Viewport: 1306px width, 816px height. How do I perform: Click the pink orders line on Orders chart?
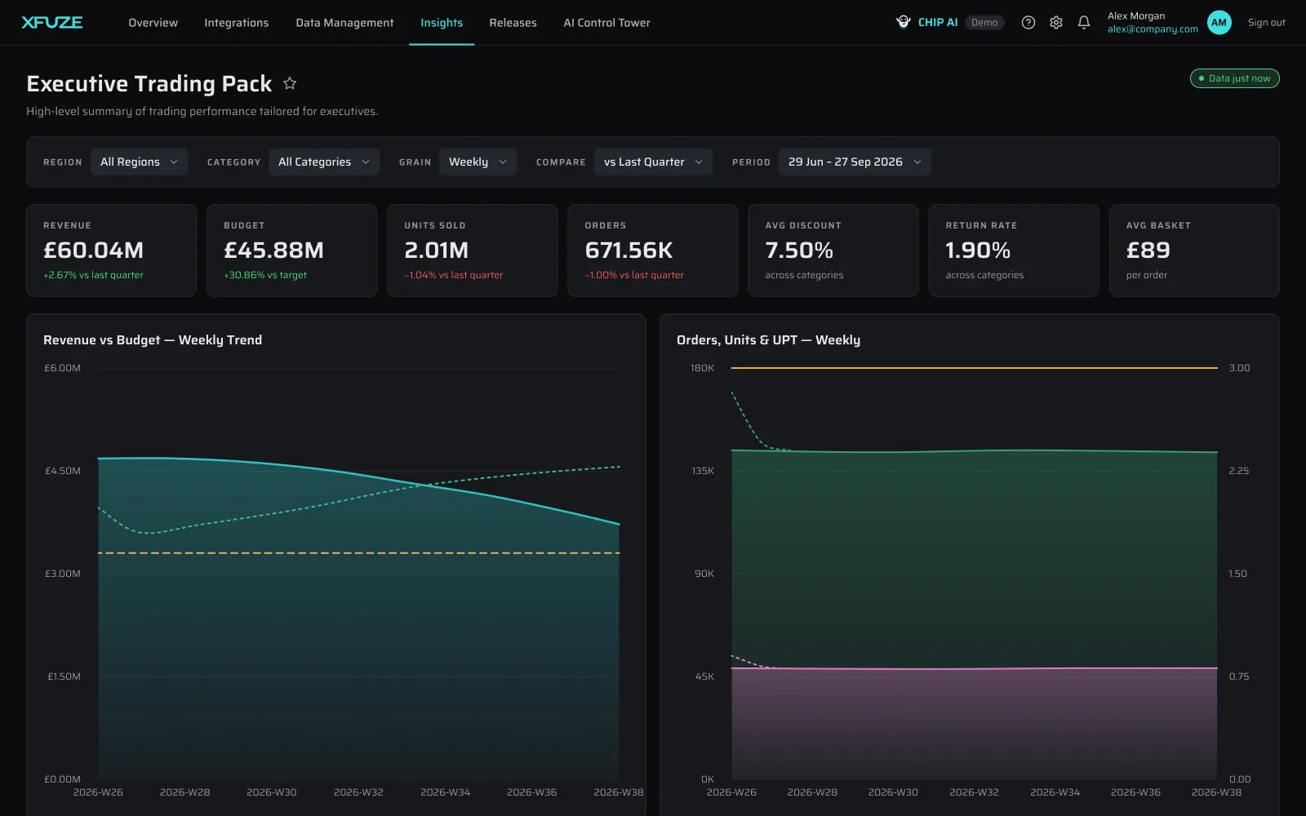974,668
